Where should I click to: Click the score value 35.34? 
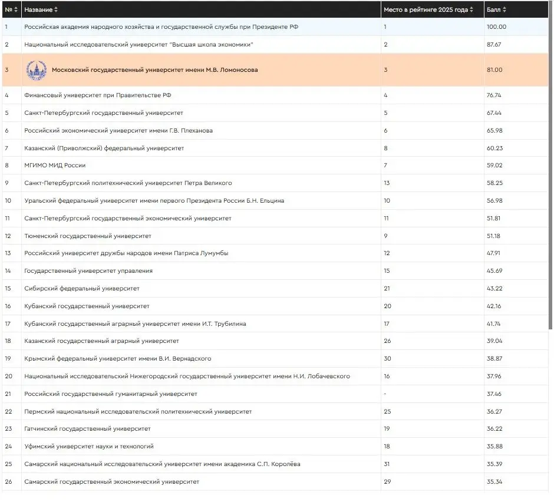coord(494,482)
